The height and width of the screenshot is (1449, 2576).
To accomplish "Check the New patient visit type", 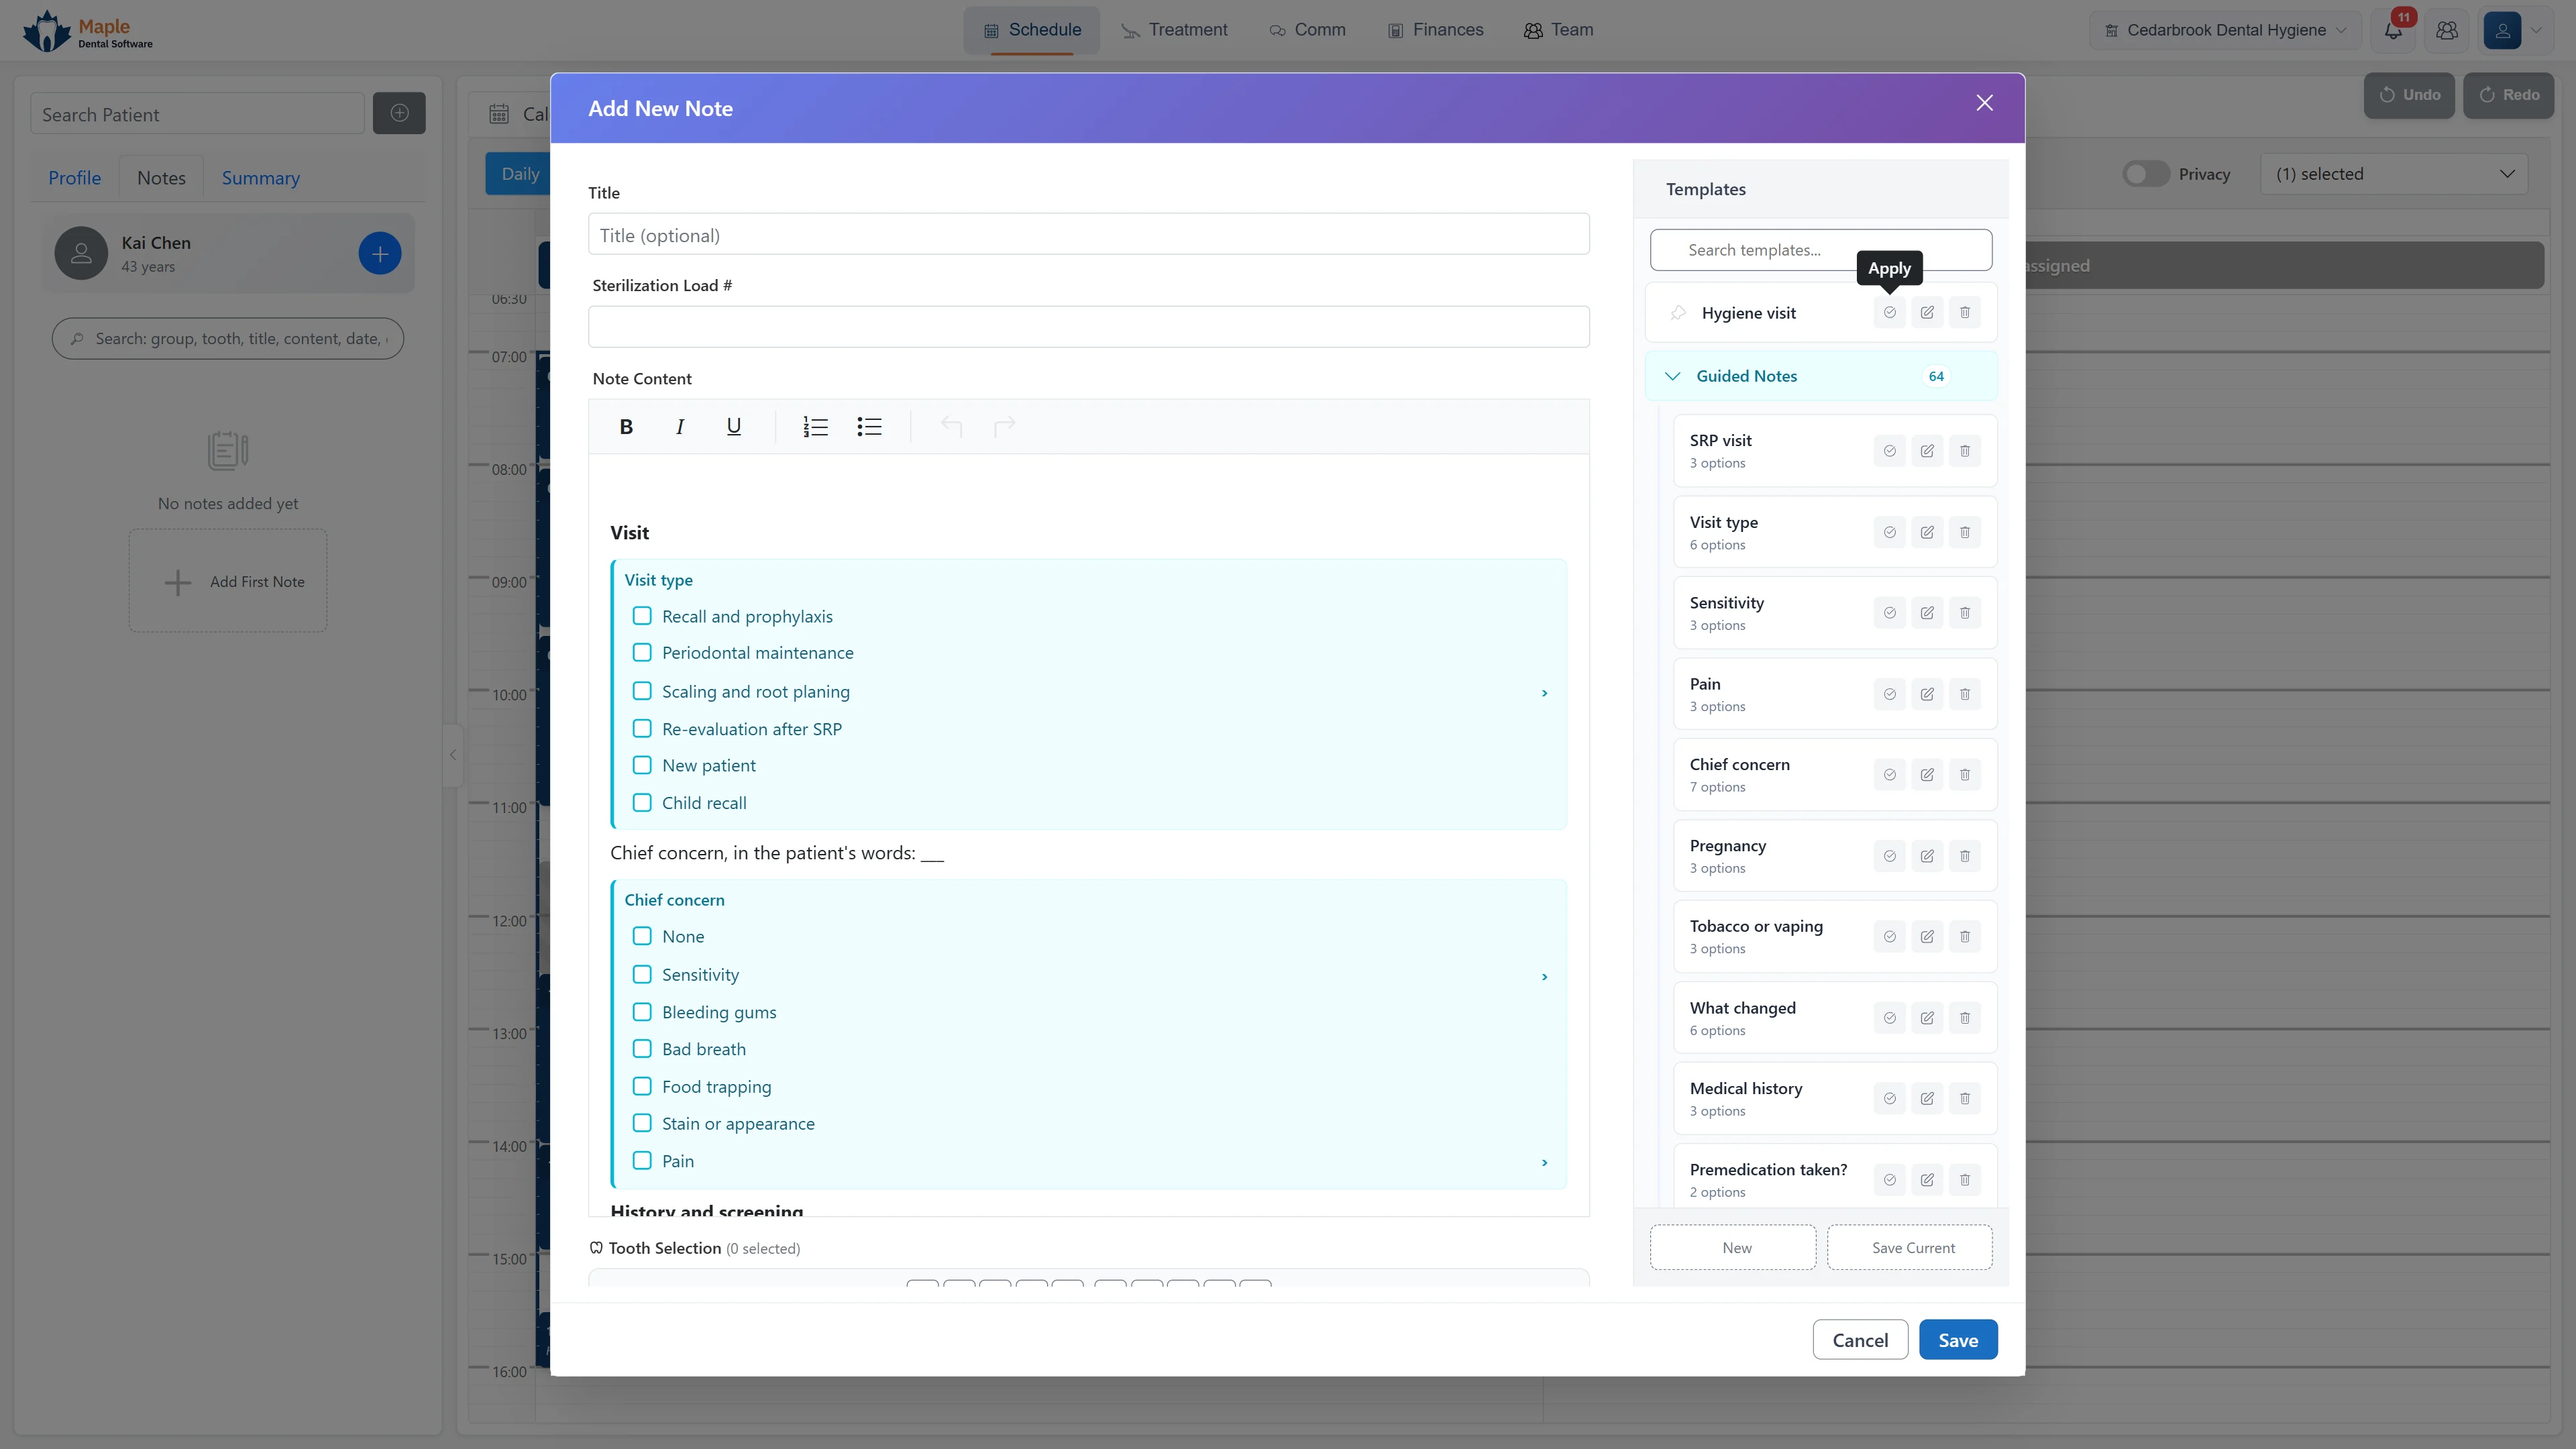I will click(x=642, y=765).
